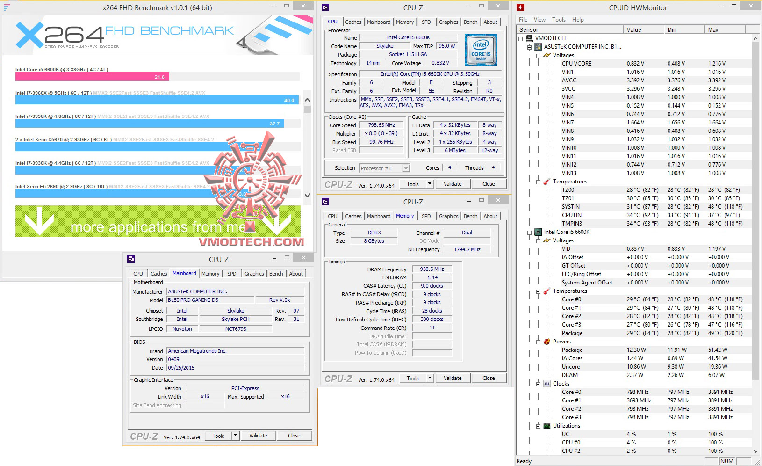Click Validate in the CPU-Z processor window
Screen dimensions: 762x466
click(x=453, y=184)
